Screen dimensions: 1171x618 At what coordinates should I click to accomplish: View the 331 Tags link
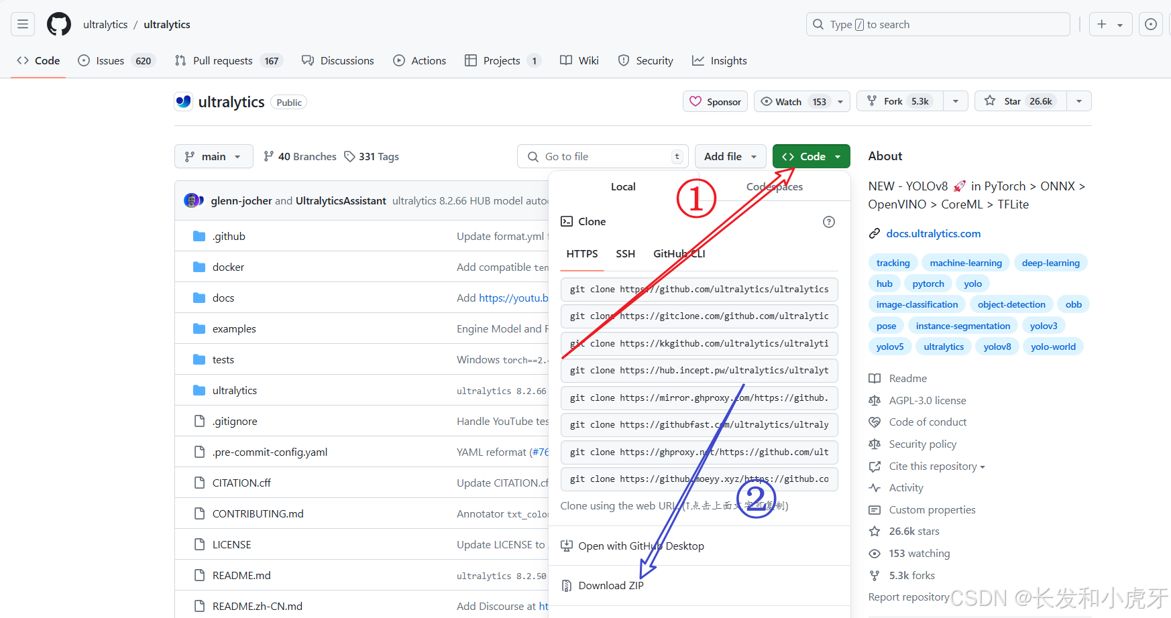pyautogui.click(x=372, y=156)
